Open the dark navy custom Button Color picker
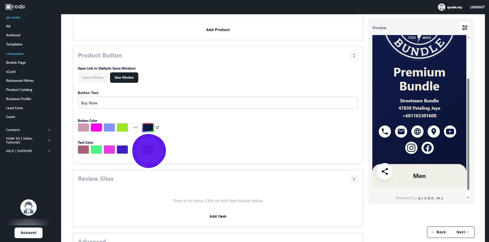The height and width of the screenshot is (242, 489). pyautogui.click(x=148, y=127)
